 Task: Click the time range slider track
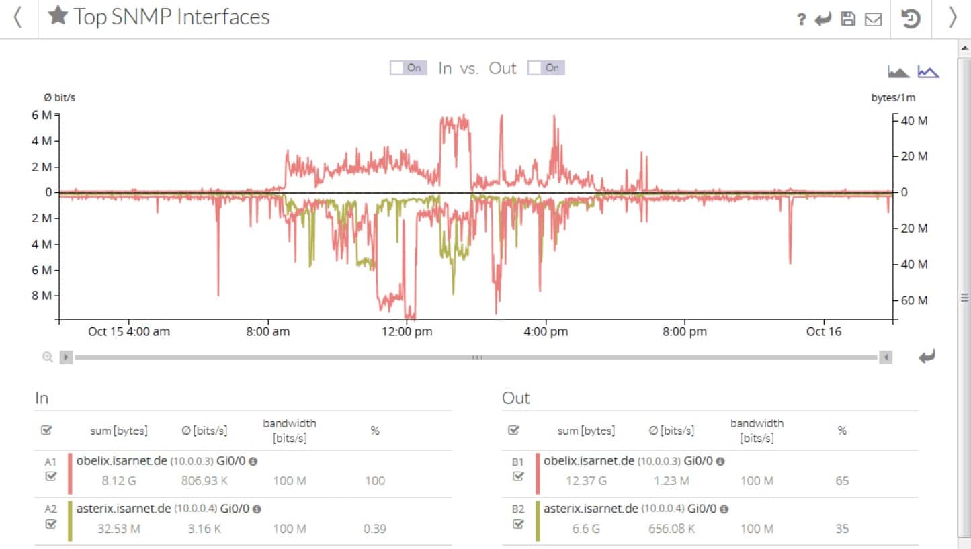[477, 357]
